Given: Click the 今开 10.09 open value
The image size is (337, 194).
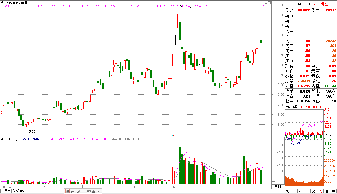Looking at the screenshot, I should click(331, 66).
